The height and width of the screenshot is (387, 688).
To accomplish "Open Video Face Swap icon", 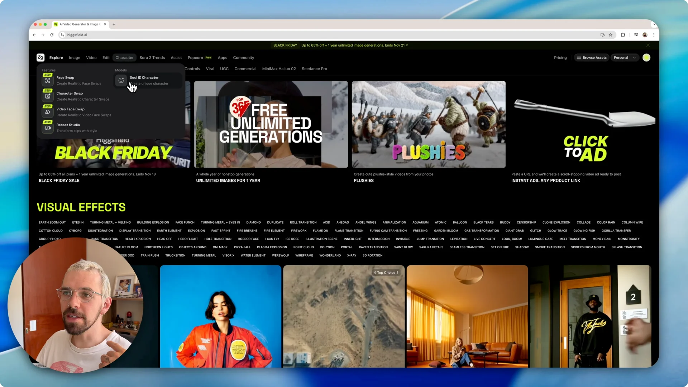I will point(48,112).
